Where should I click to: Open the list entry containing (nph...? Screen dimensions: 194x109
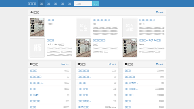[x=132, y=83]
